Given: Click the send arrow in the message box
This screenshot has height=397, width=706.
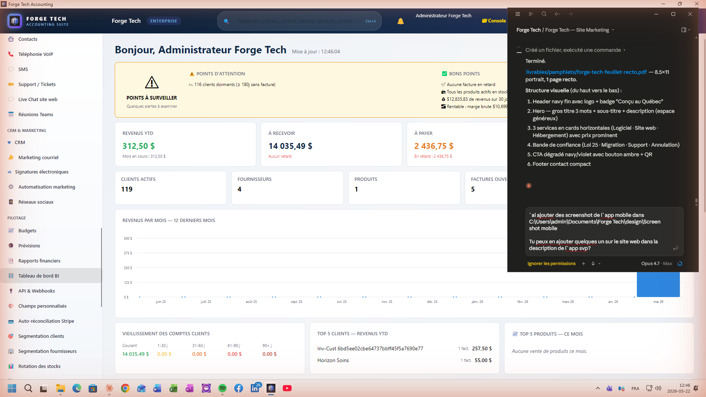Looking at the screenshot, I should pos(675,248).
